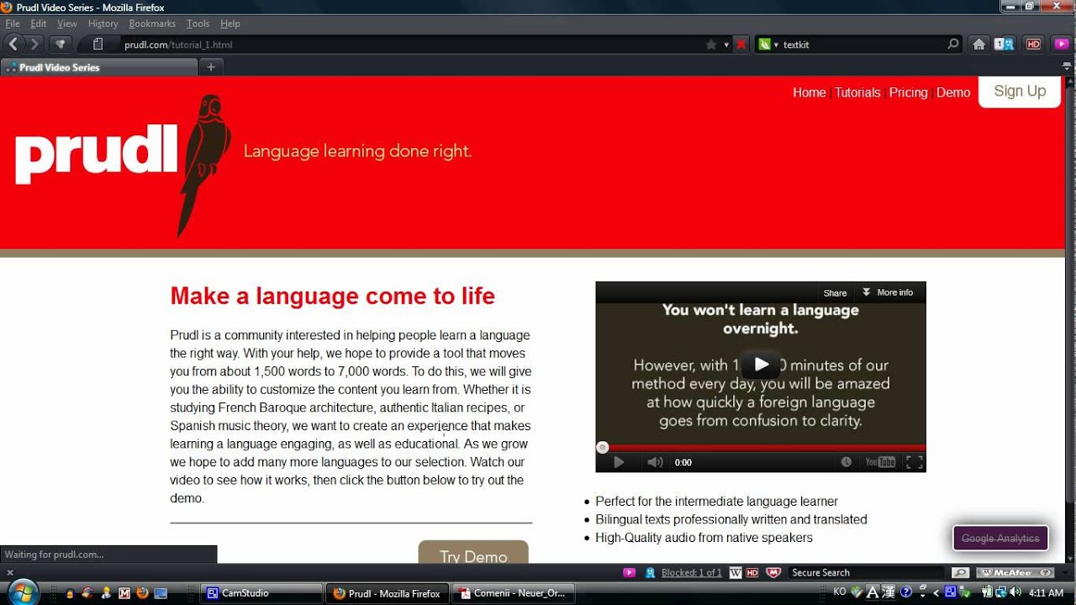The height and width of the screenshot is (605, 1076).
Task: Go forward with the browser Forward arrow
Action: tap(34, 45)
